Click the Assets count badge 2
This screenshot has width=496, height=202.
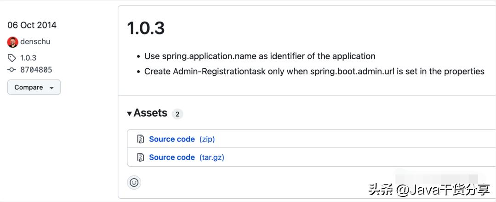(177, 114)
